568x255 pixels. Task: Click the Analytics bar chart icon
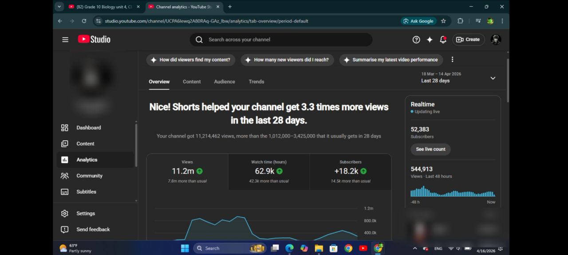point(65,160)
